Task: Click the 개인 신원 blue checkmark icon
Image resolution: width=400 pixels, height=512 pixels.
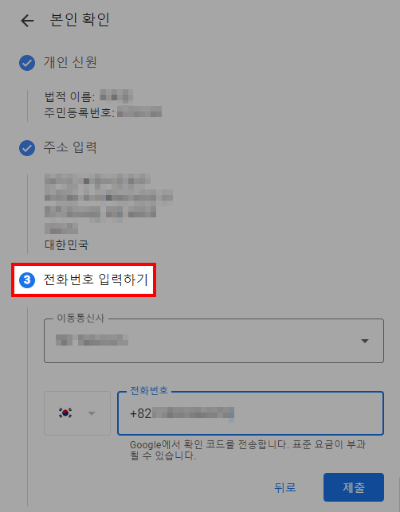Action: [27, 63]
